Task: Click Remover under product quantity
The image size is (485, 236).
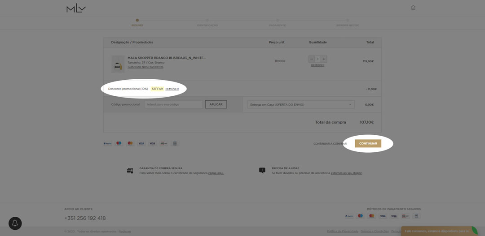Action: (317, 65)
